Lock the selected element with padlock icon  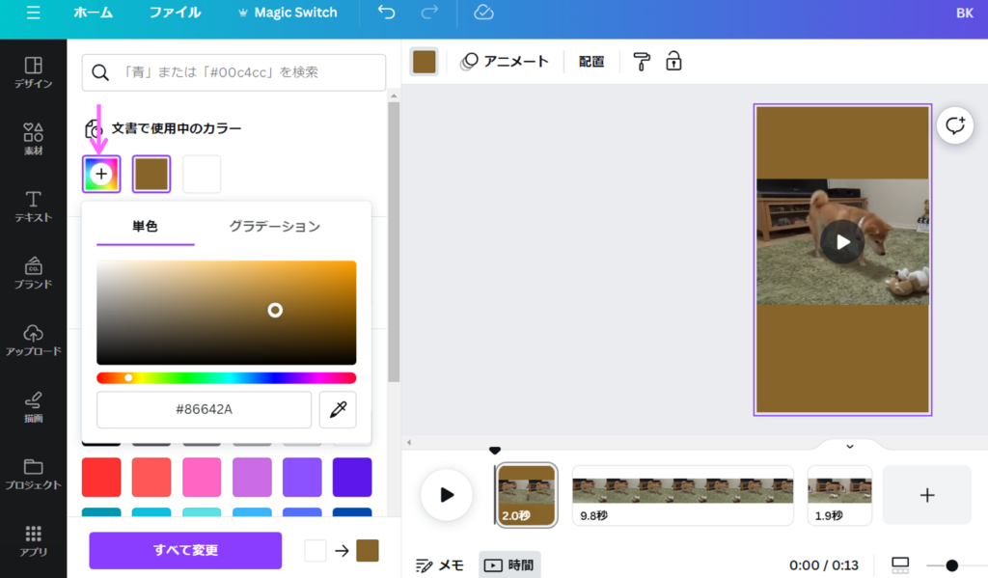673,62
